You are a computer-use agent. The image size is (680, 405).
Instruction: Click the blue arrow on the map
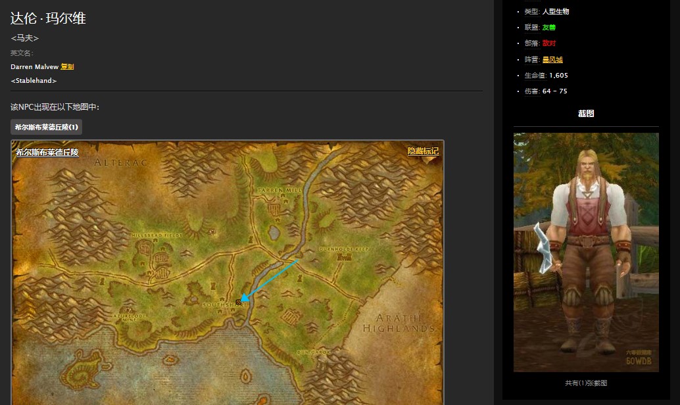[x=270, y=280]
